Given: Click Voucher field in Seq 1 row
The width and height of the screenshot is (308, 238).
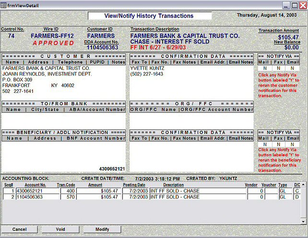Looking at the screenshot, I should [271, 191].
